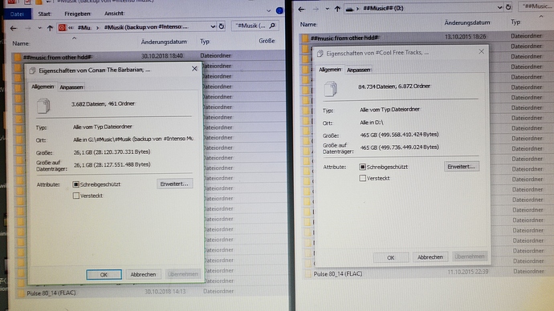554x311 pixels.
Task: Sort left Explorer by Änderungsdatum column
Action: 164,42
